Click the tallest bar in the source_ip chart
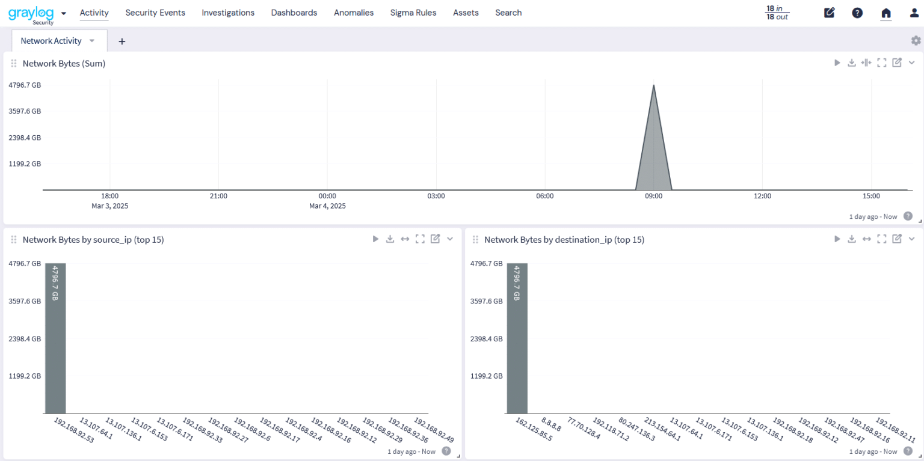The image size is (924, 461). (x=55, y=337)
